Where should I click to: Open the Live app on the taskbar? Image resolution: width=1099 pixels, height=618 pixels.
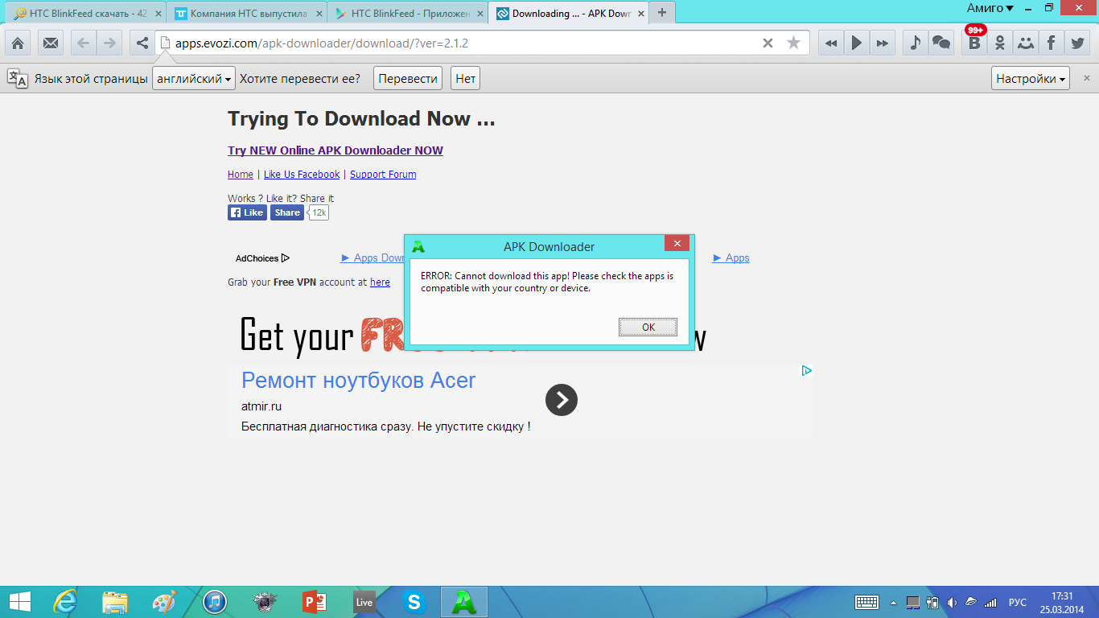click(364, 602)
